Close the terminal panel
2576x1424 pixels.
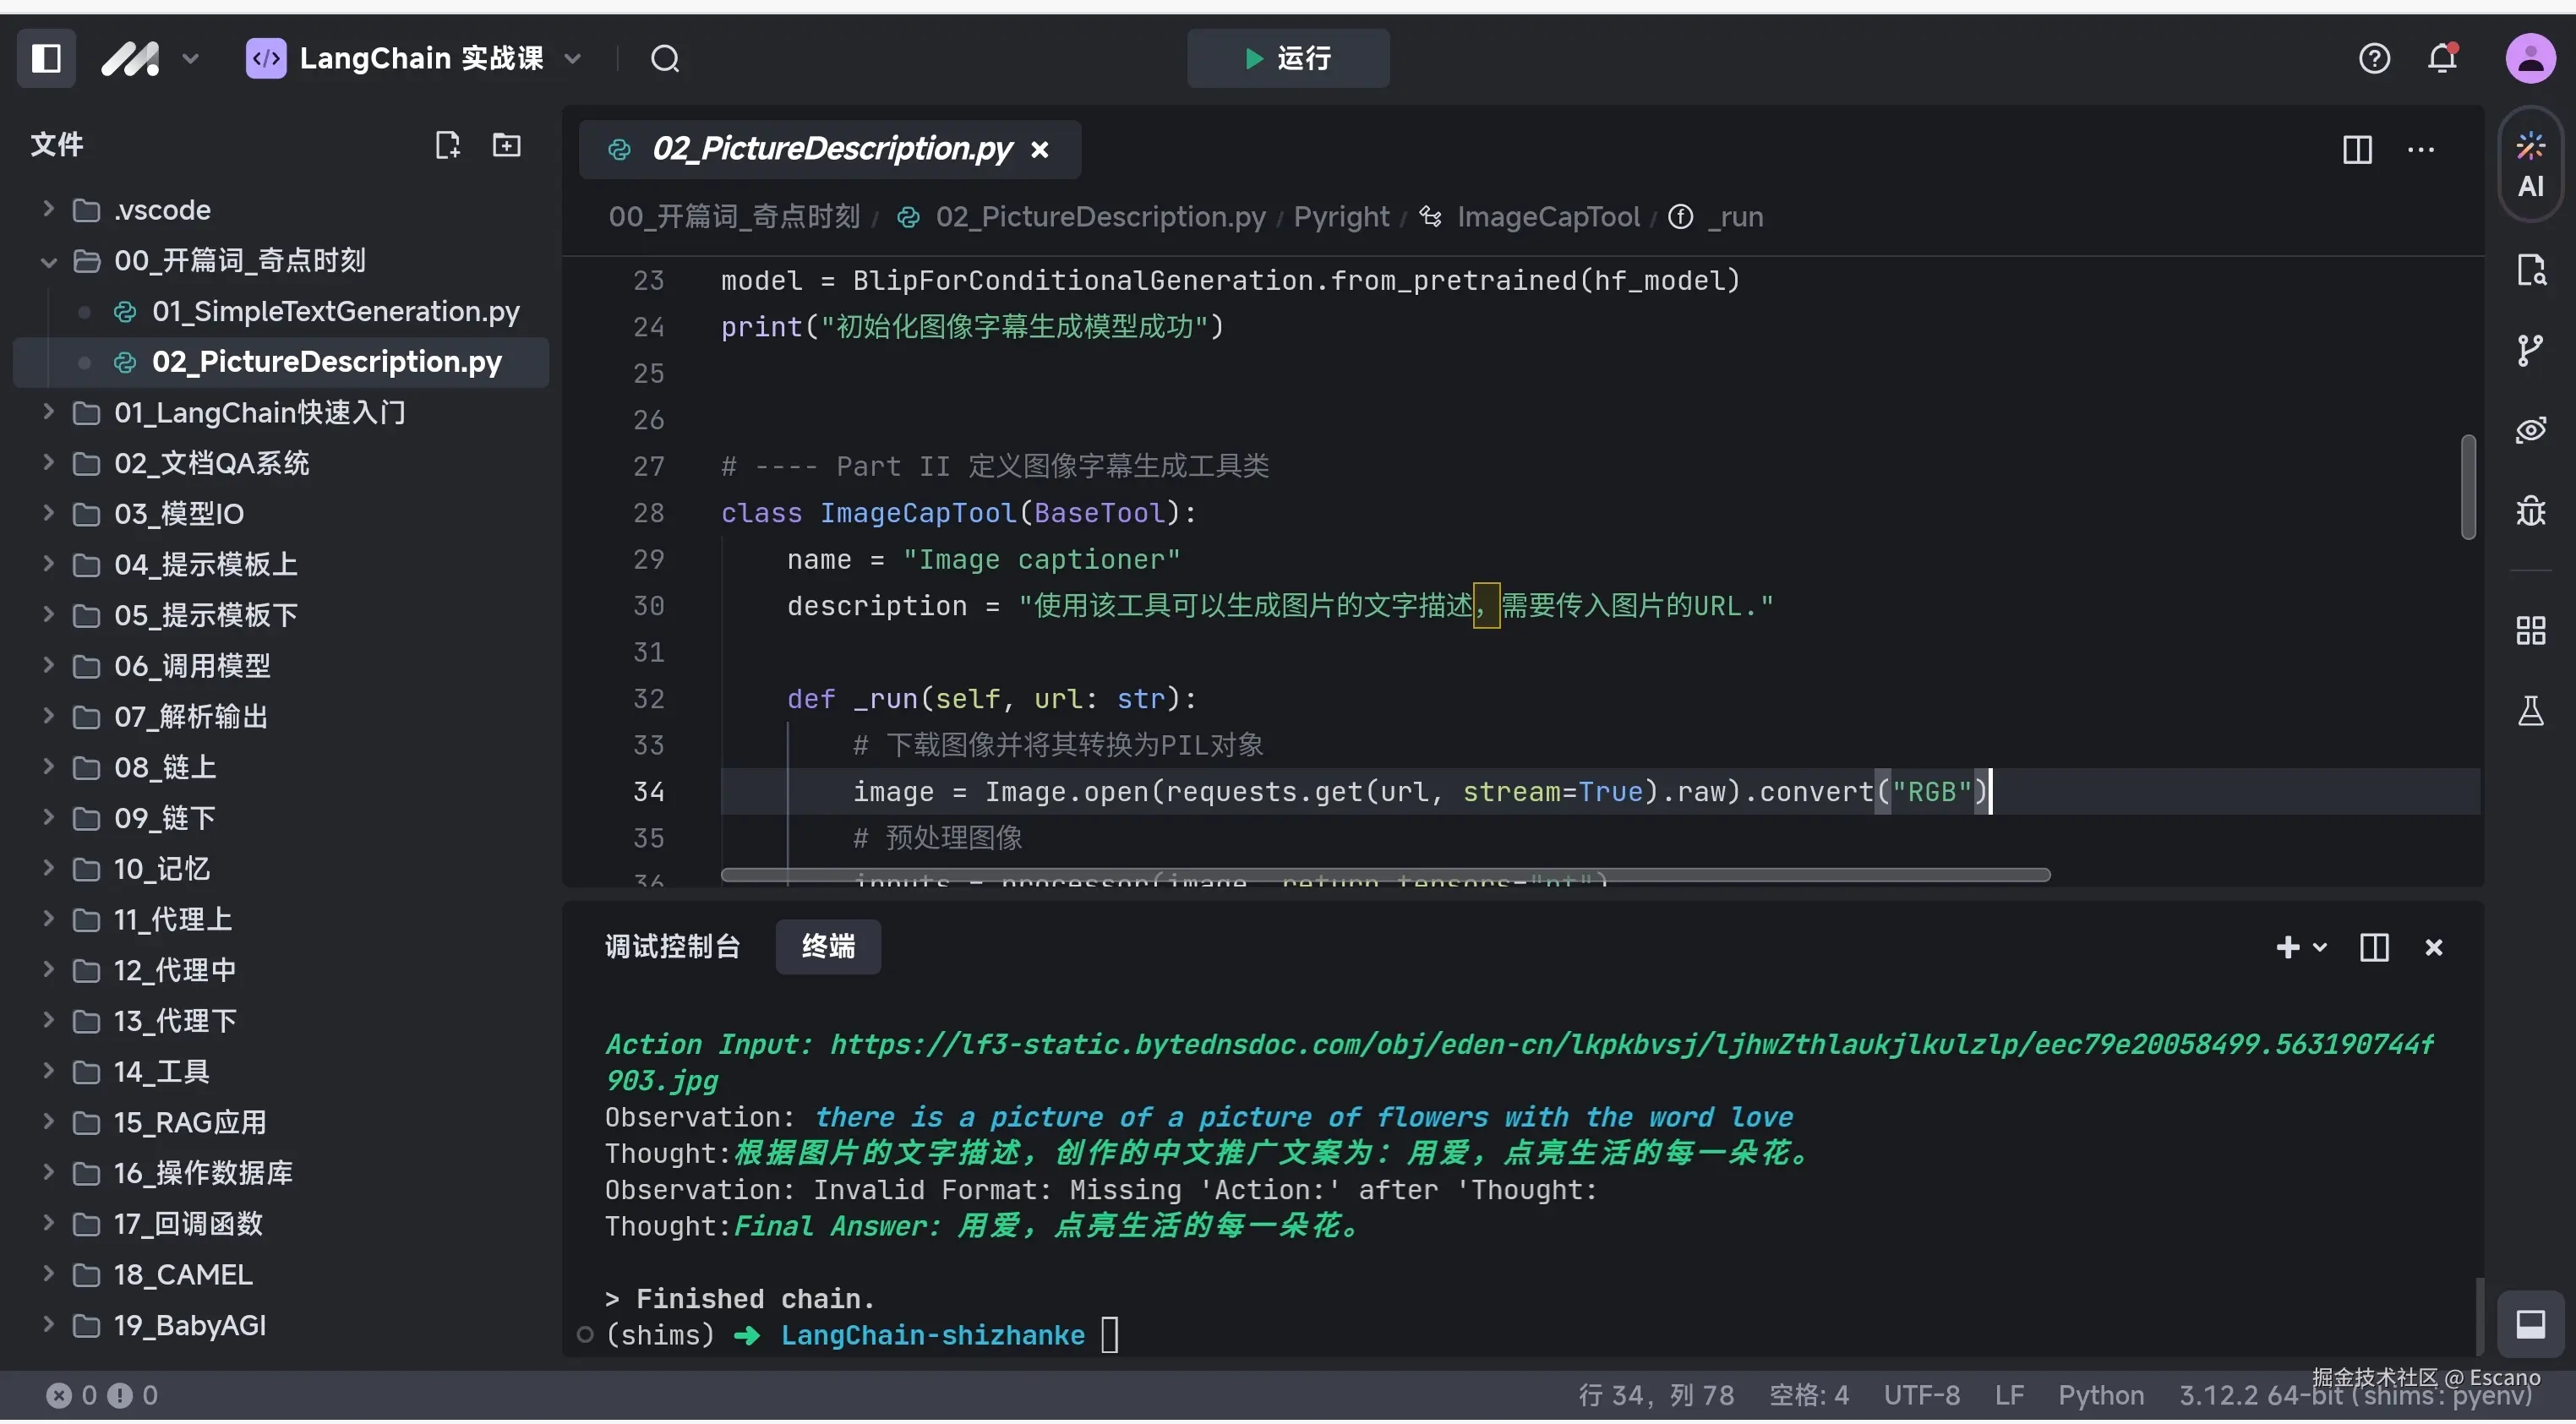tap(2433, 948)
